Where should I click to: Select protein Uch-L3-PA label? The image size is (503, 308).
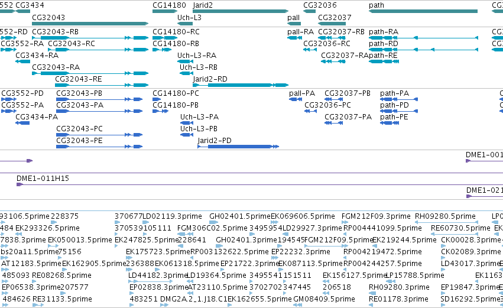[x=199, y=117]
